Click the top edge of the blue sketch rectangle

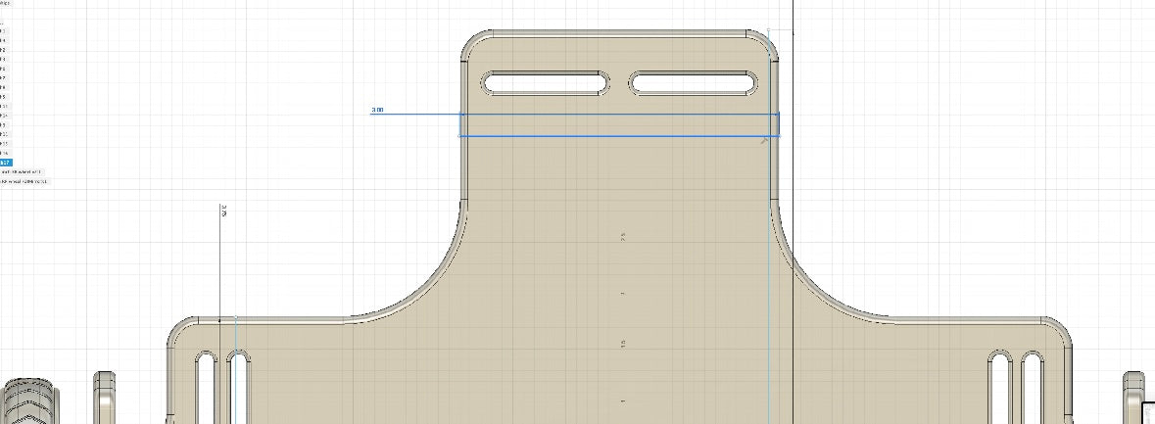[x=619, y=114]
